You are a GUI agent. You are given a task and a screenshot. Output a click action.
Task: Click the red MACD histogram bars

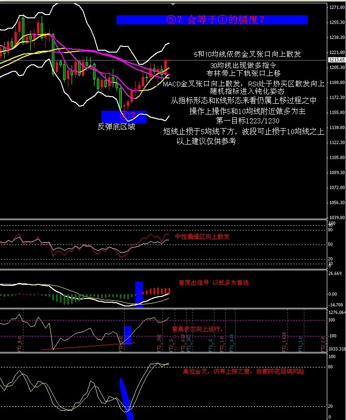click(x=157, y=291)
